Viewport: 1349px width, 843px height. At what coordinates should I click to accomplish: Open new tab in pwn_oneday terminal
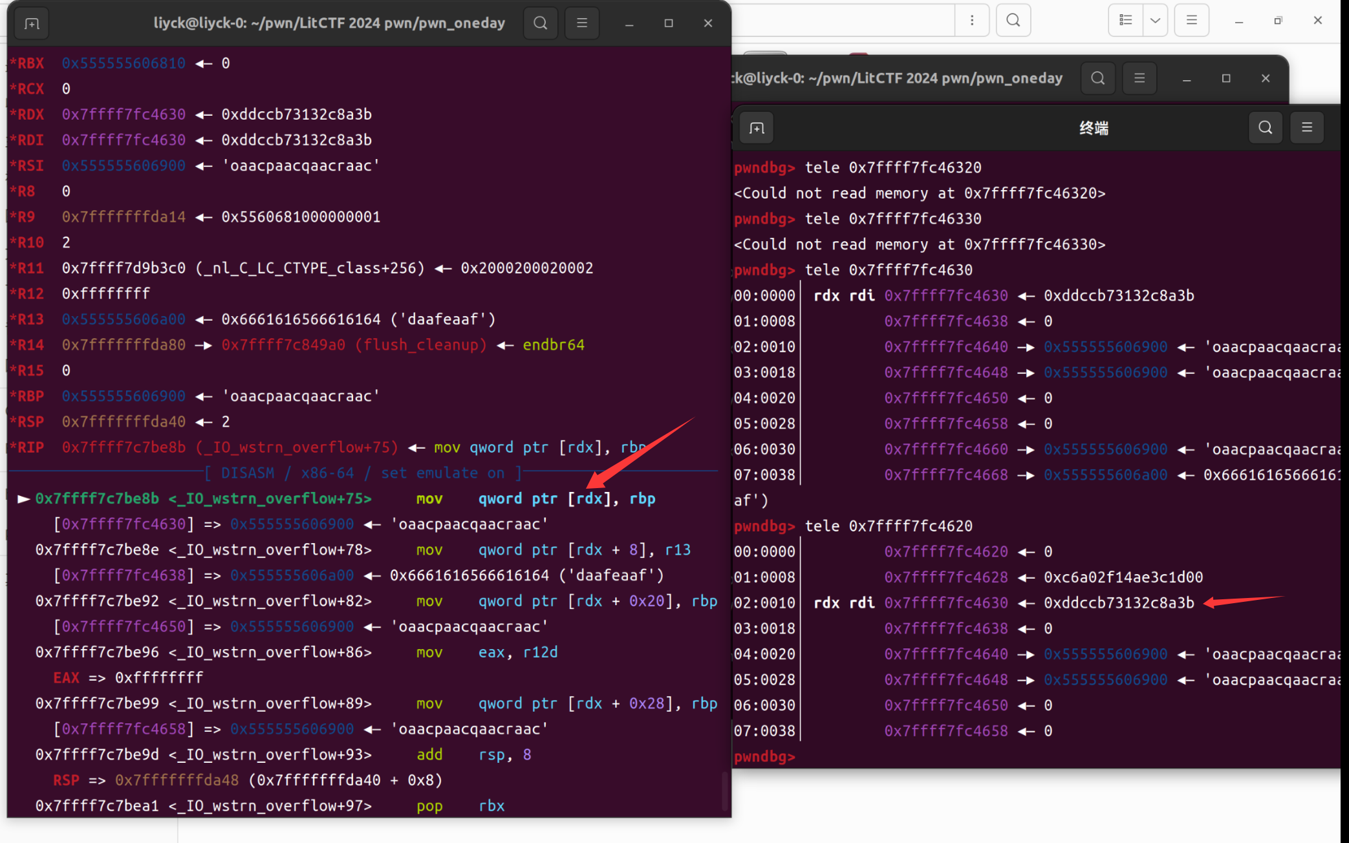pos(32,24)
